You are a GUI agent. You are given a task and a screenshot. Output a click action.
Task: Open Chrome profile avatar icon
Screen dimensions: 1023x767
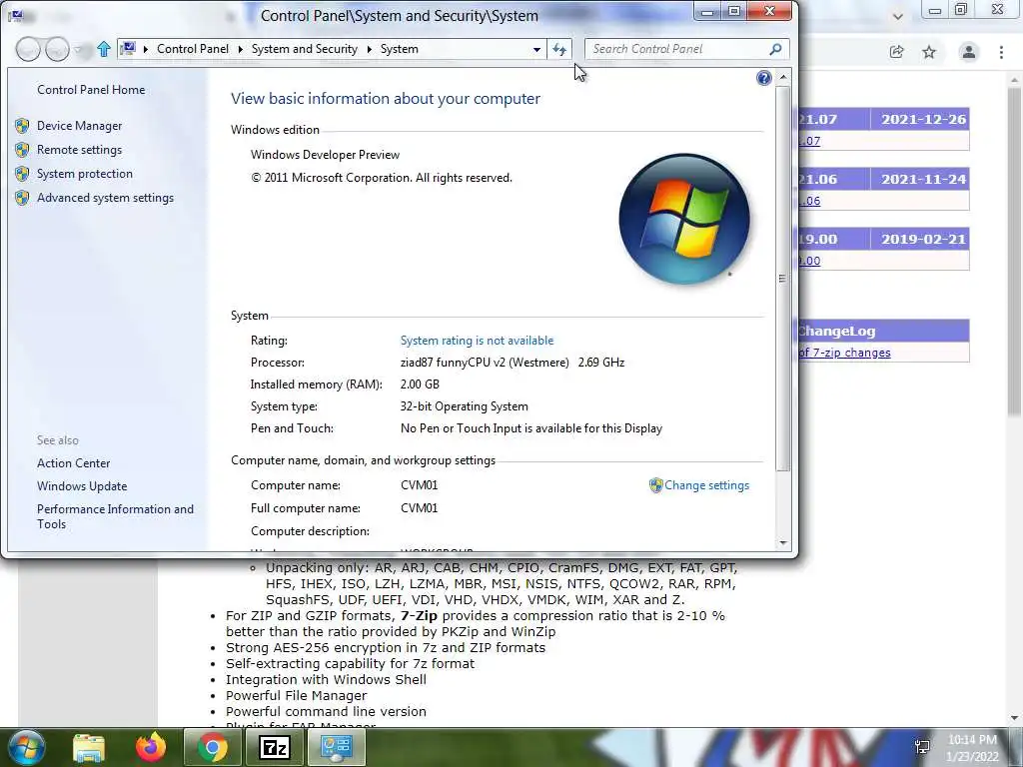click(969, 52)
